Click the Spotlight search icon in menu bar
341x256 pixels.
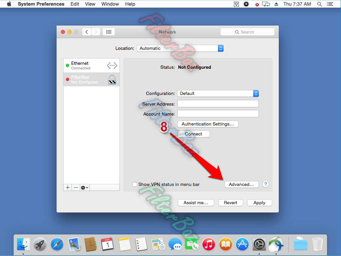319,4
